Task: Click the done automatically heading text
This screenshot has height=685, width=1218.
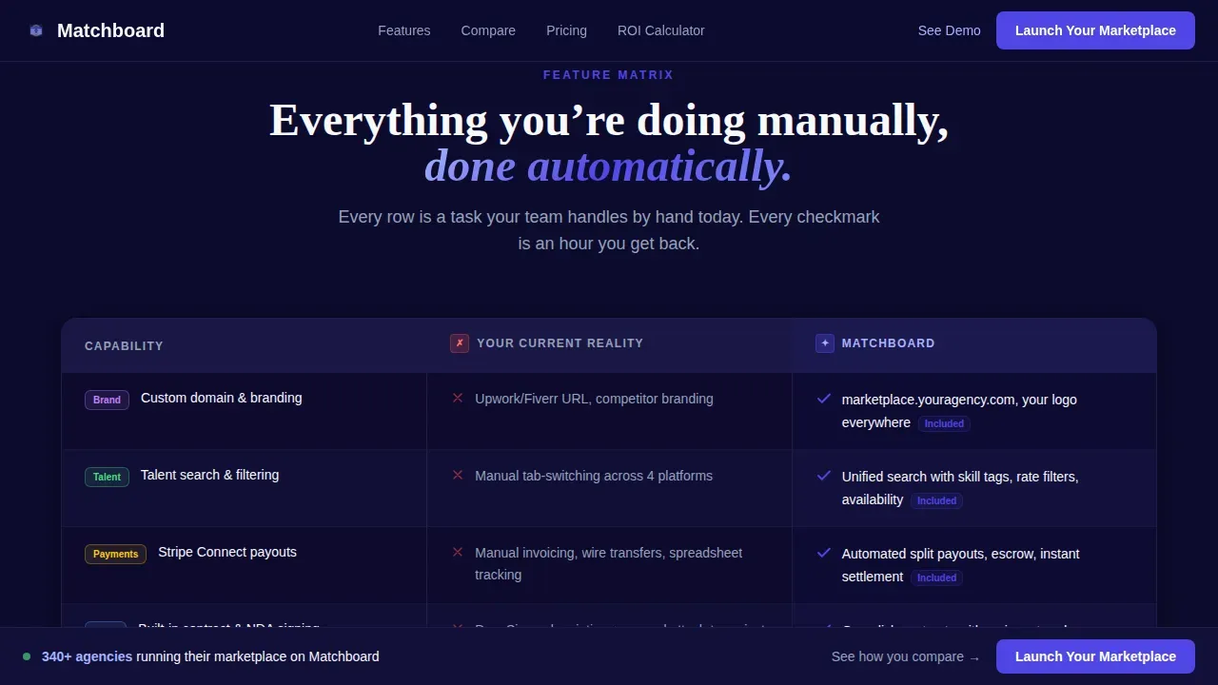Action: (609, 166)
